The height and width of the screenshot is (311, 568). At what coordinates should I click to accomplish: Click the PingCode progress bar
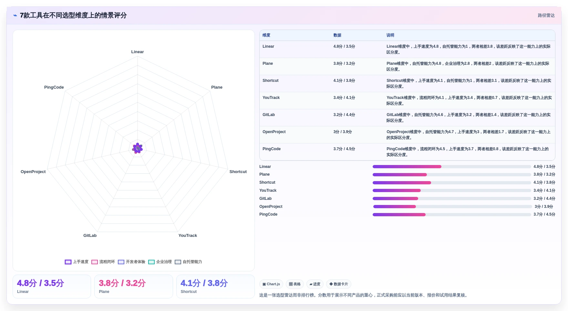coord(452,215)
